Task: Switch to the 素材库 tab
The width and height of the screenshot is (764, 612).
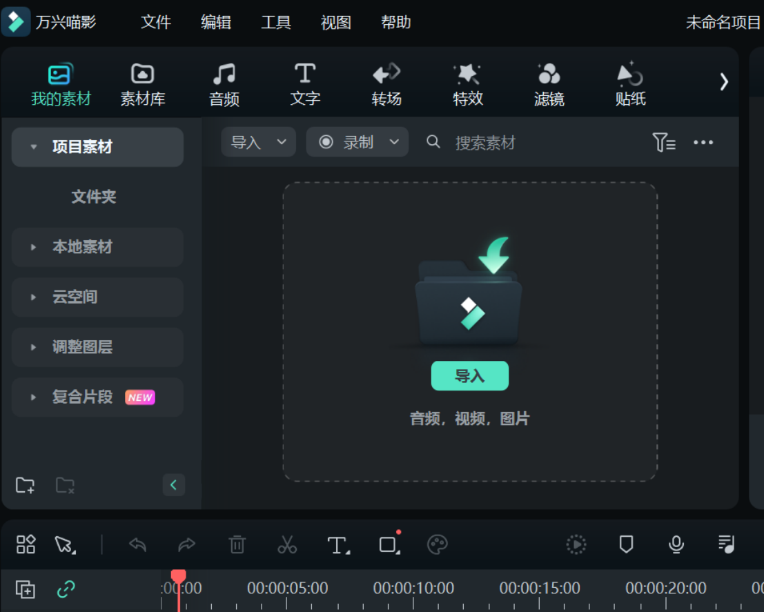Action: [142, 81]
